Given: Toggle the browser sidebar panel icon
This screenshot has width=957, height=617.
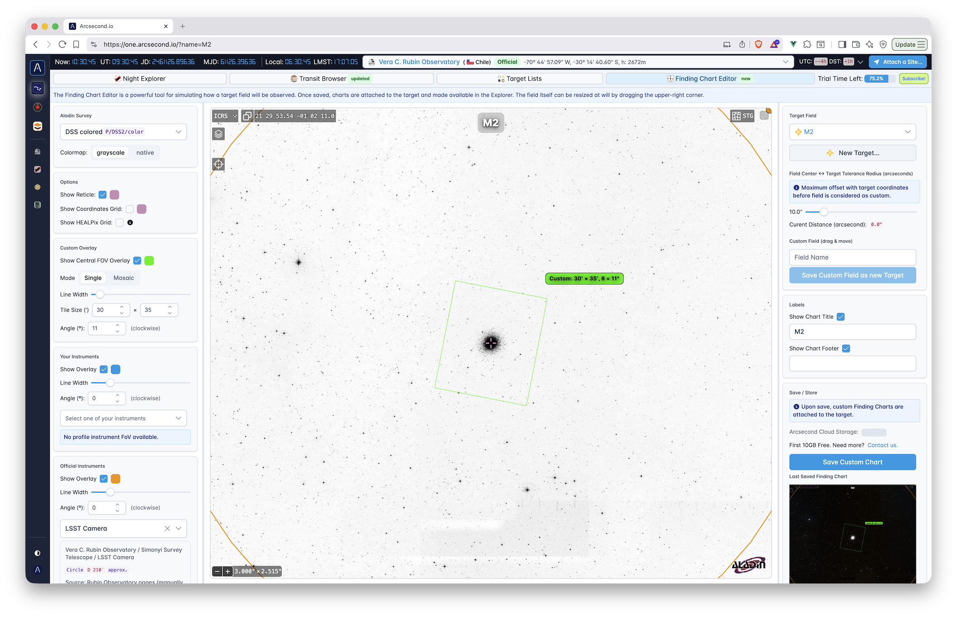Looking at the screenshot, I should (842, 44).
